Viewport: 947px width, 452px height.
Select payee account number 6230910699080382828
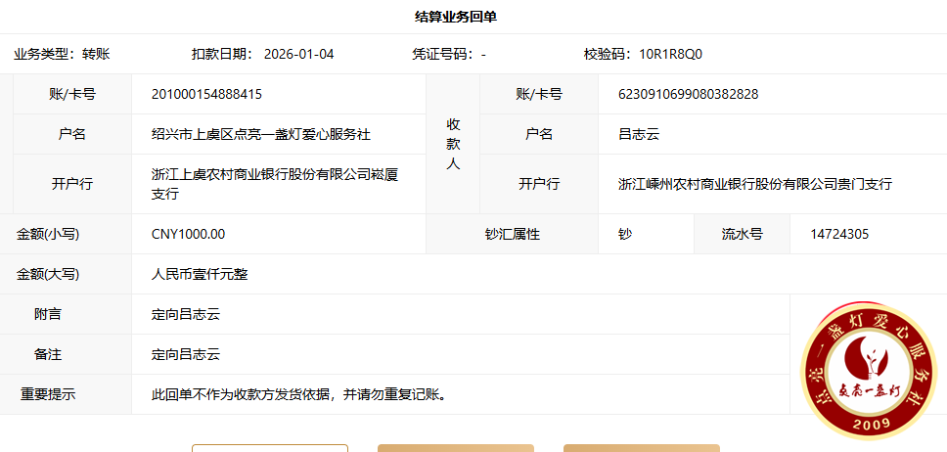coord(688,94)
